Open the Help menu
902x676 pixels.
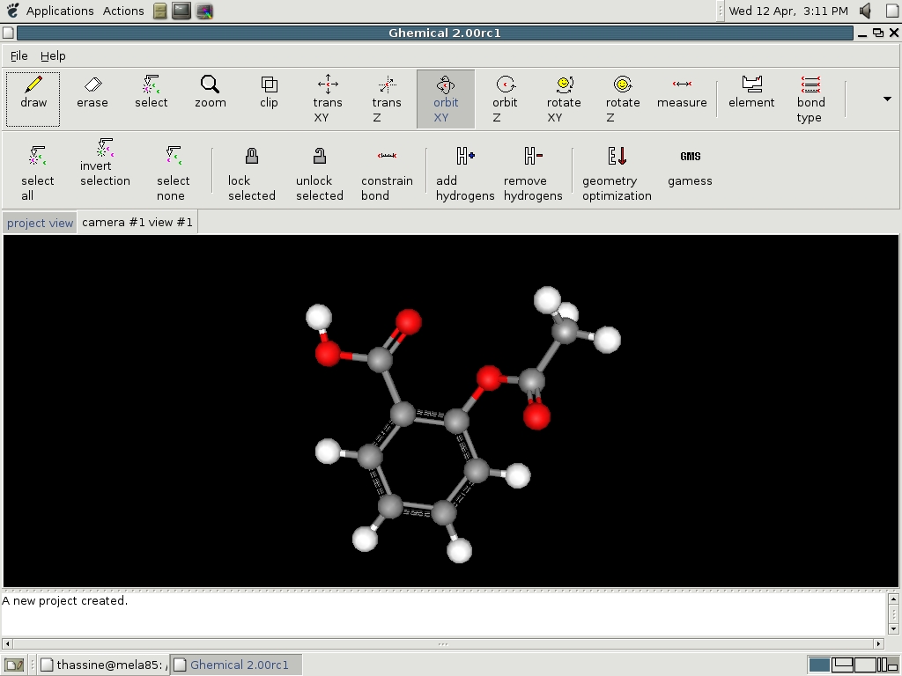53,55
